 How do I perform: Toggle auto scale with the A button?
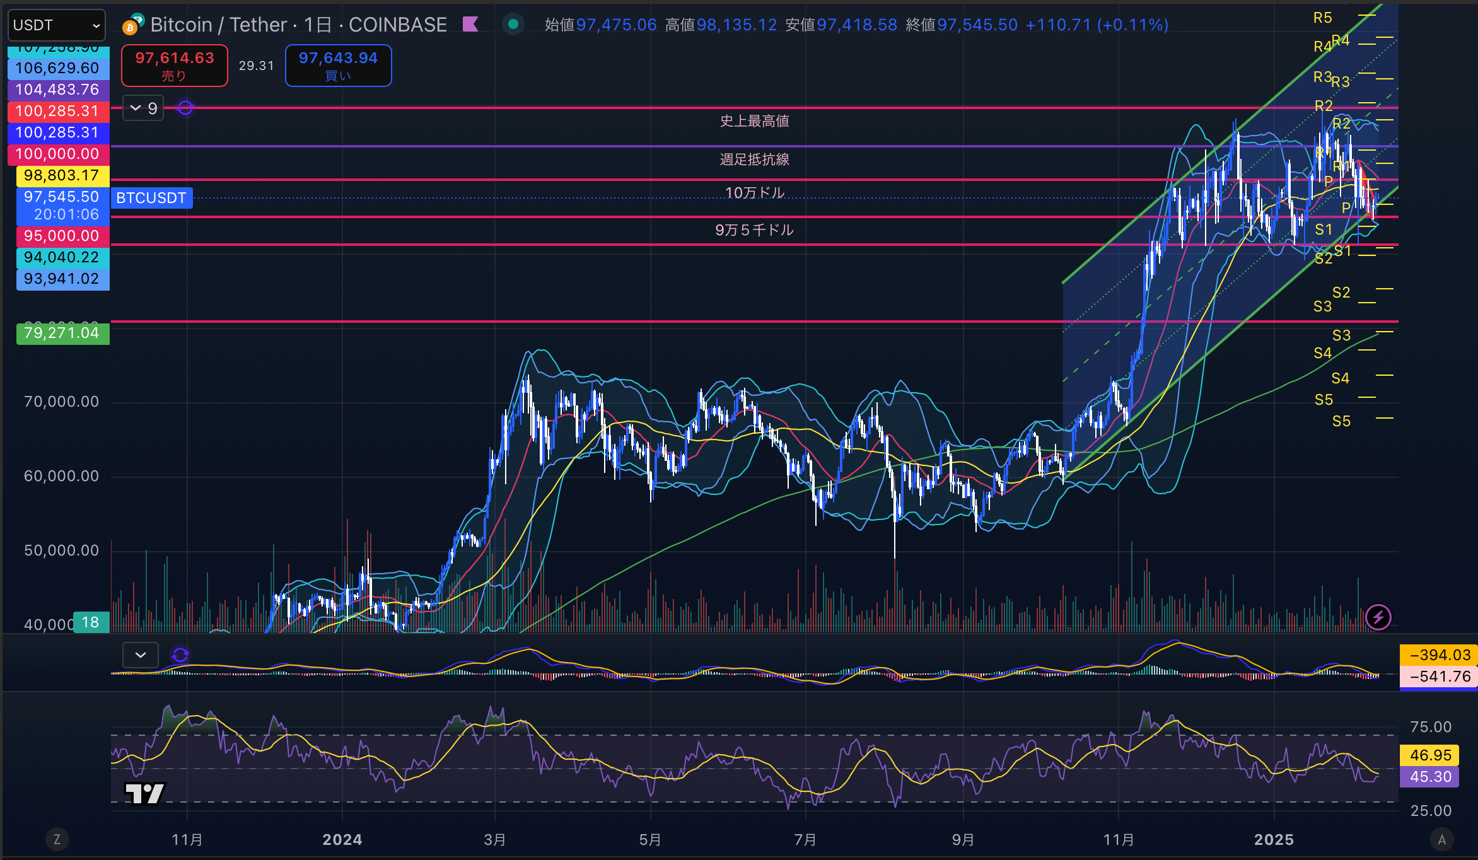1441,839
